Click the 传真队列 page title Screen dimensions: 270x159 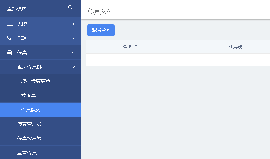(100, 11)
